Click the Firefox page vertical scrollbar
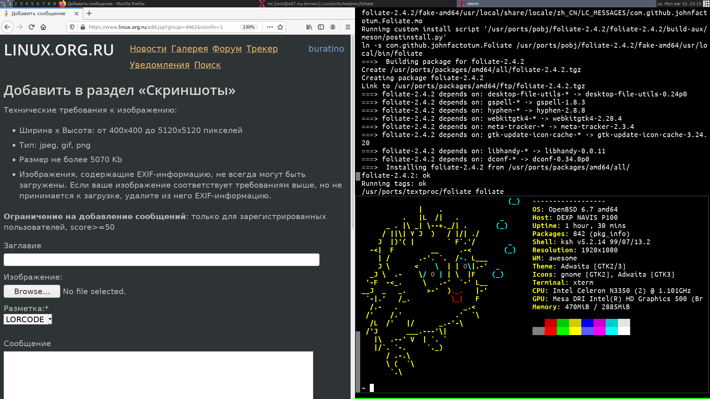The height and width of the screenshot is (399, 710). tap(352, 133)
